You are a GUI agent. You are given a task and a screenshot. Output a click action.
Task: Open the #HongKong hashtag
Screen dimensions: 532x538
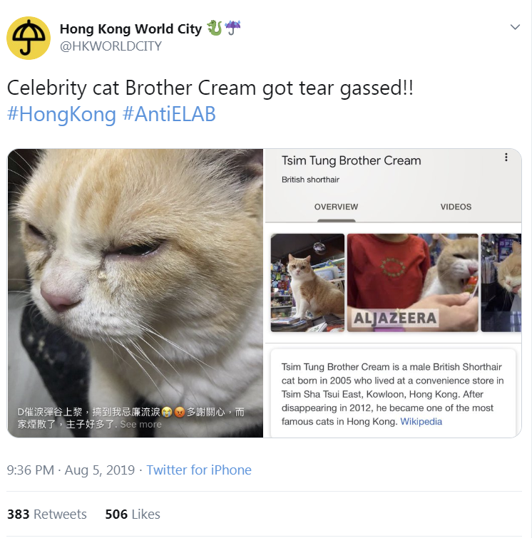click(61, 114)
